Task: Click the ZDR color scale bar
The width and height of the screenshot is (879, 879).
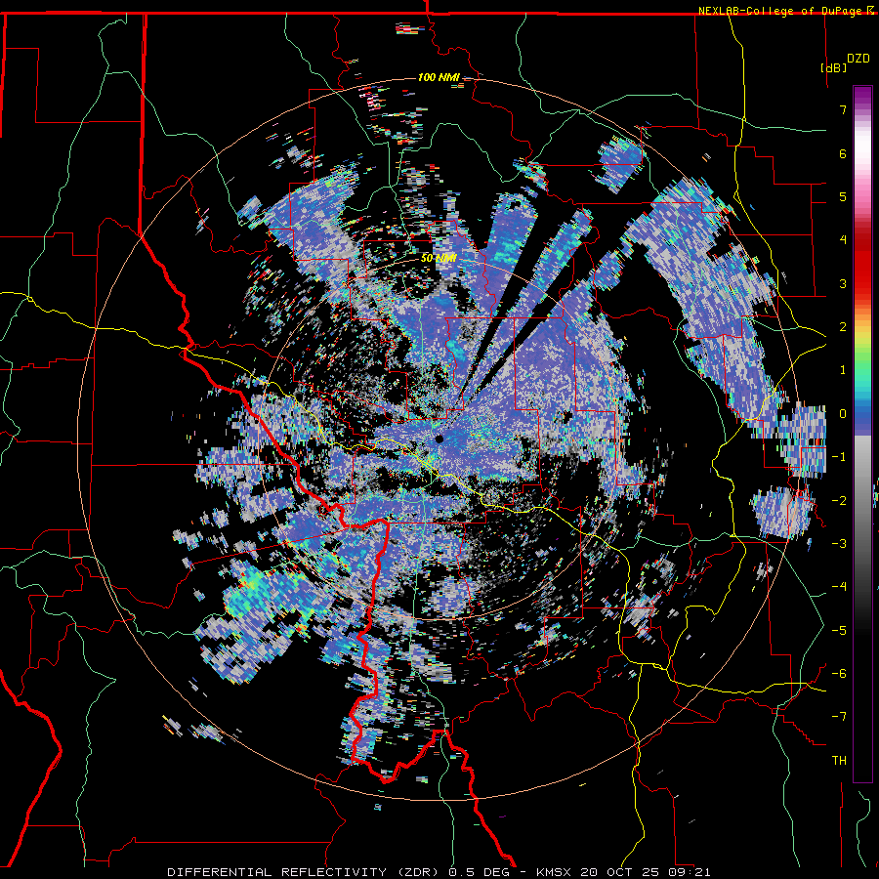Action: click(x=862, y=434)
